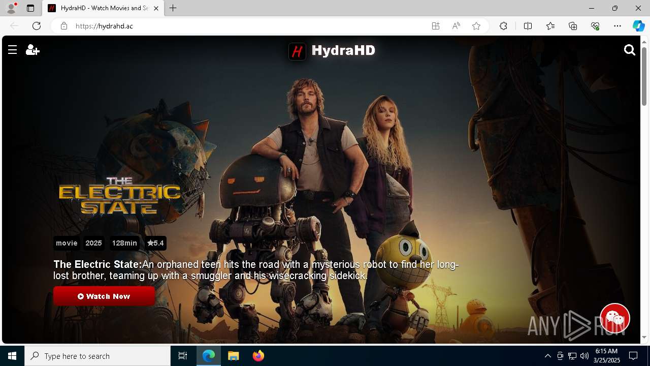Open Tab actions menu icon
The height and width of the screenshot is (366, 650).
coord(30,8)
